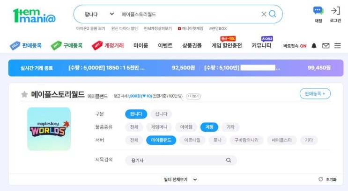348x191 pixels.
Task: Select 아이템 item type
Action: coord(186,127)
